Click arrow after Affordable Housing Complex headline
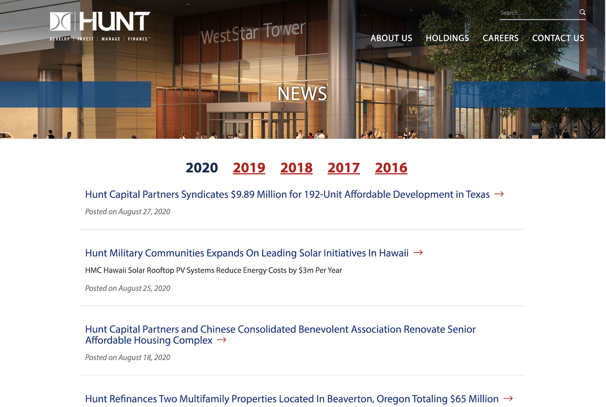Viewport: 606px width, 407px height. [222, 340]
